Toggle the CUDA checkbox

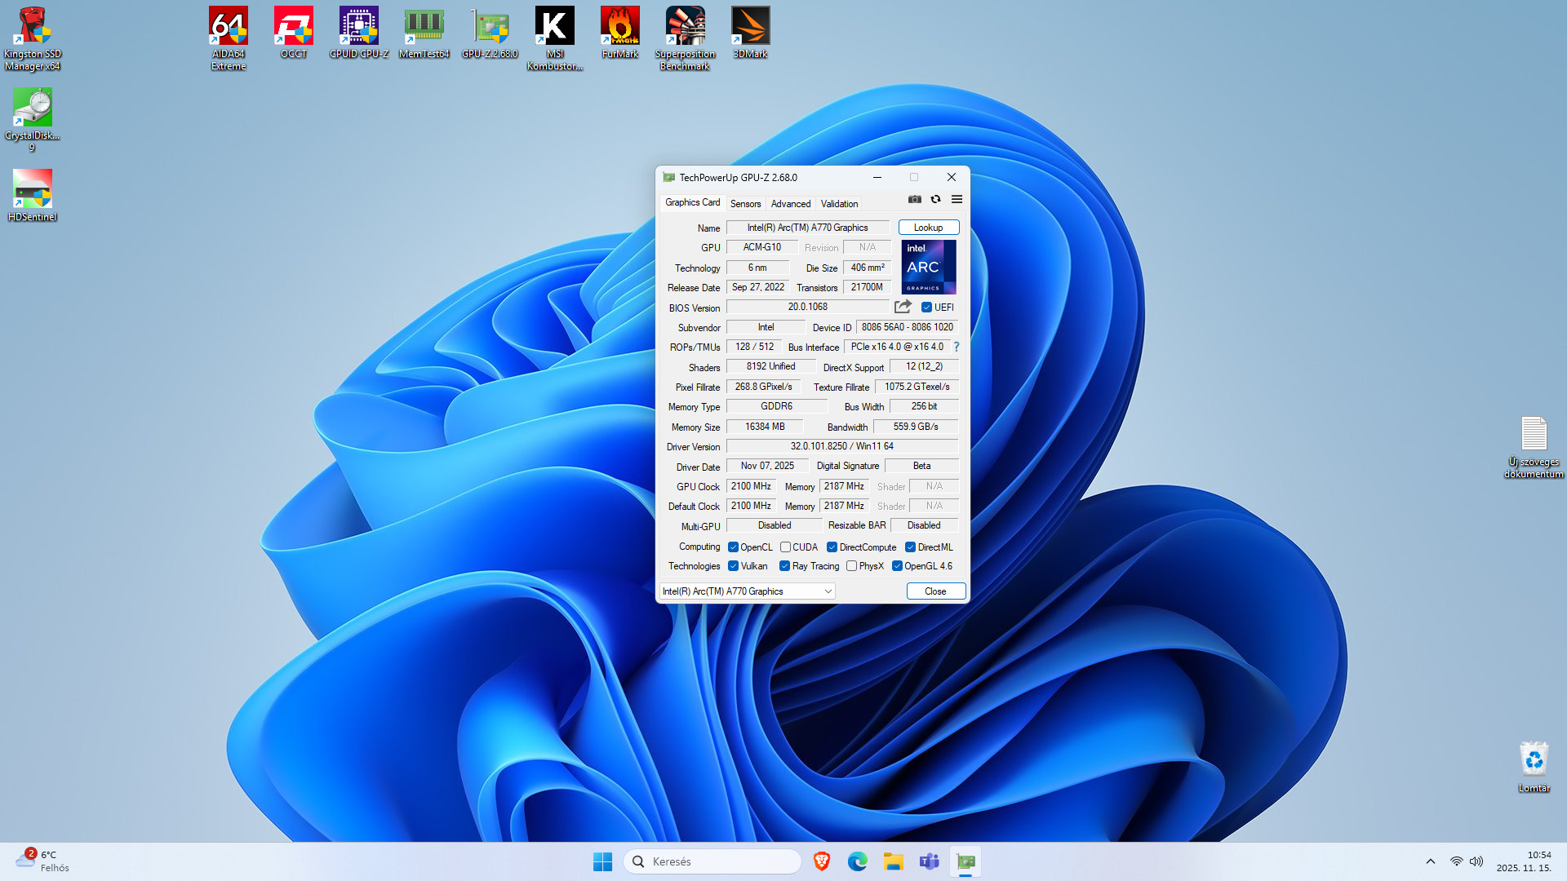pyautogui.click(x=785, y=547)
